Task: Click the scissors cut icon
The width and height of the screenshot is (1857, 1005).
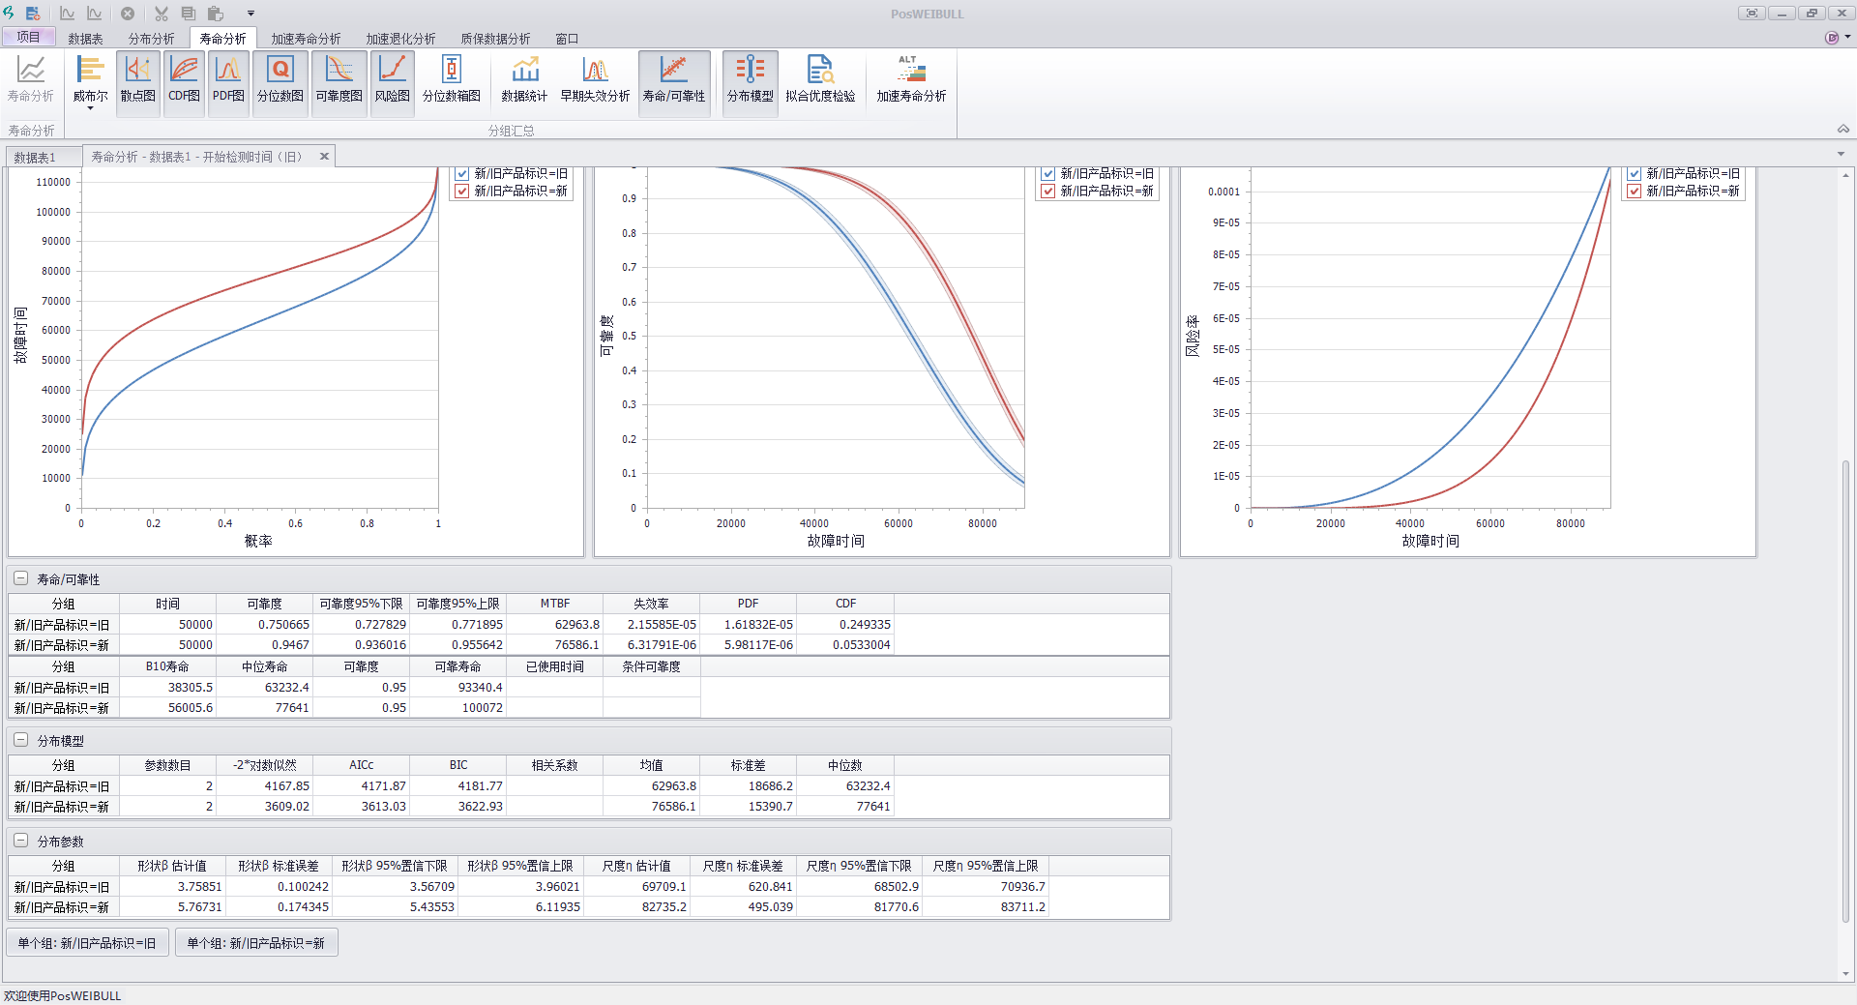Action: [162, 14]
